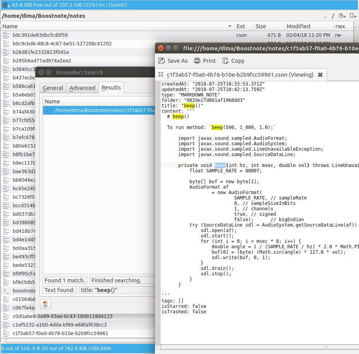
Task: Click the disk free space info bar
Action: [x=180, y=5]
